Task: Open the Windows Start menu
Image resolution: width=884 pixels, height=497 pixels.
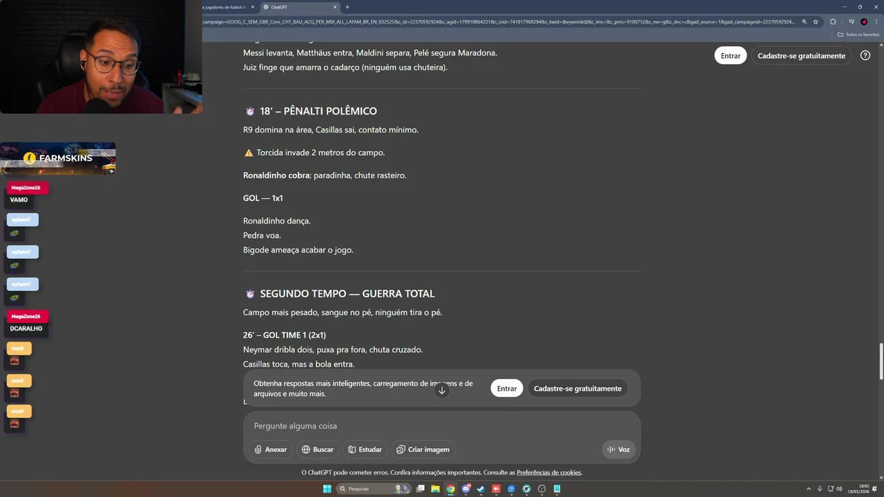Action: tap(327, 489)
